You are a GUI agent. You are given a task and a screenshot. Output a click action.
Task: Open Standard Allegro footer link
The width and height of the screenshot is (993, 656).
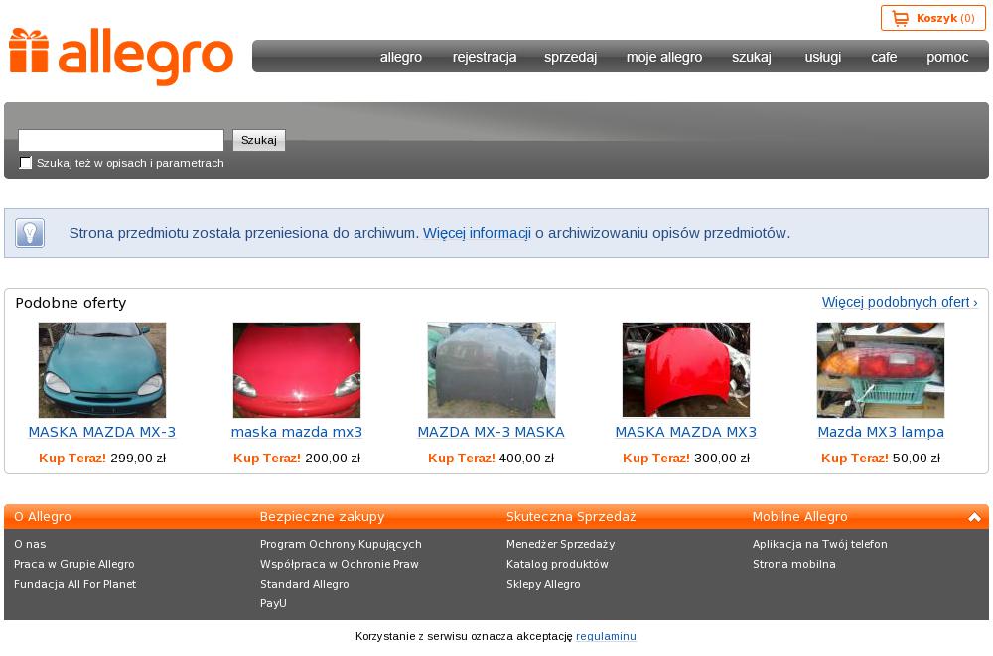tap(305, 584)
